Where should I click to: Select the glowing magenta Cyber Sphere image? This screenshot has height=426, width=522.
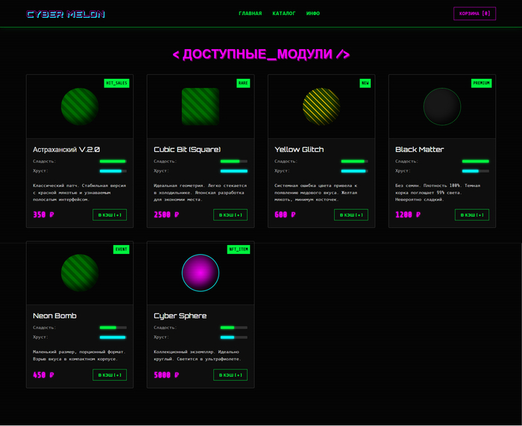coord(201,273)
